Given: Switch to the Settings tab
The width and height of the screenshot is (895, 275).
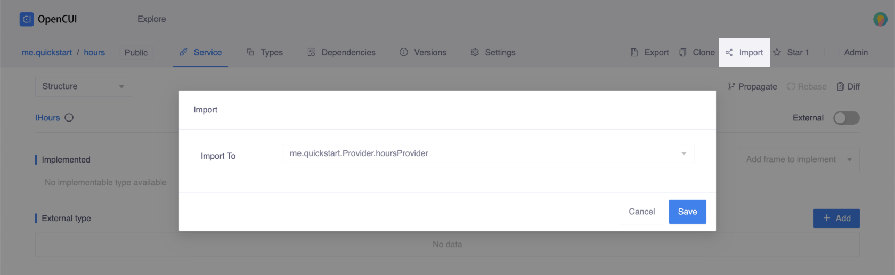Looking at the screenshot, I should coord(493,52).
